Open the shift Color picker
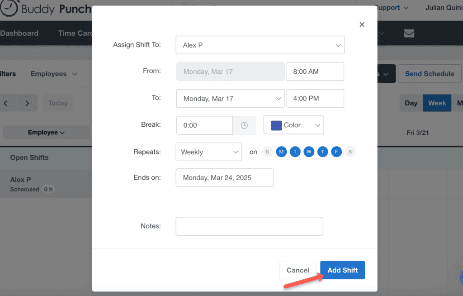Screen dimensions: 463x296 pyautogui.click(x=293, y=125)
